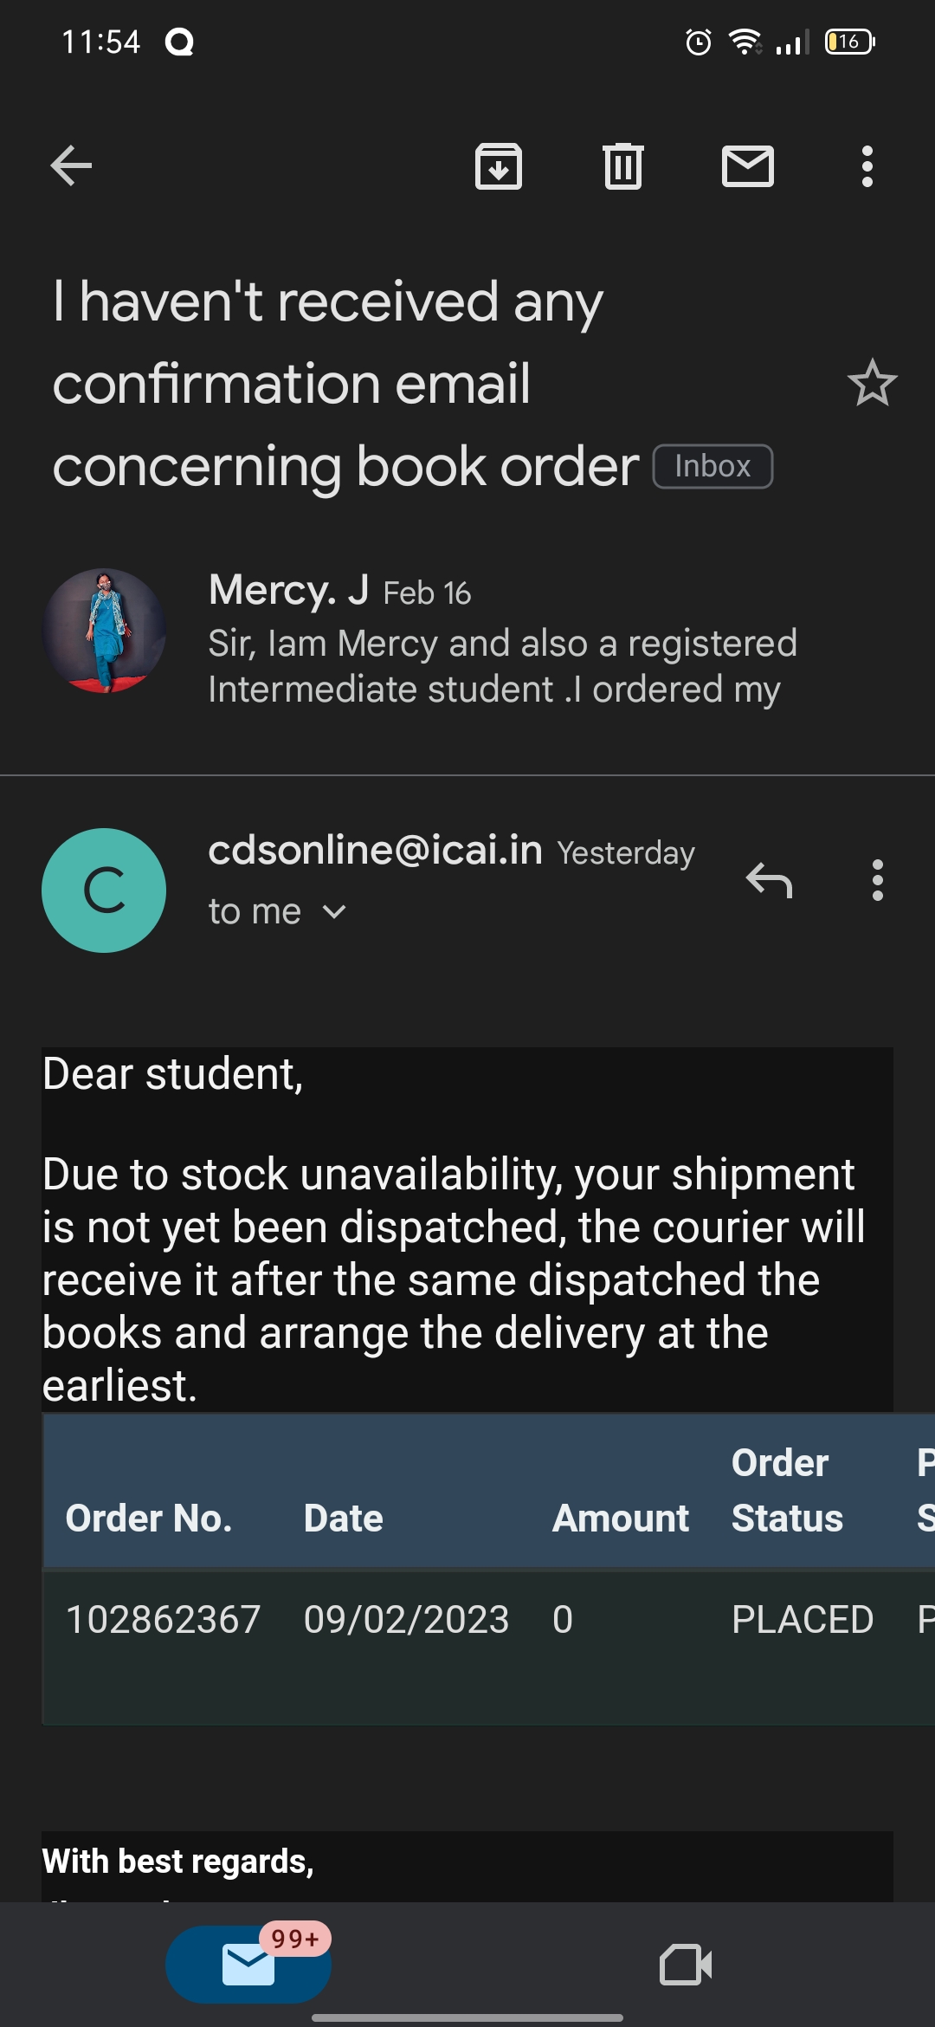The image size is (935, 2027).
Task: Switch to the Mail tab
Action: pos(248,1964)
